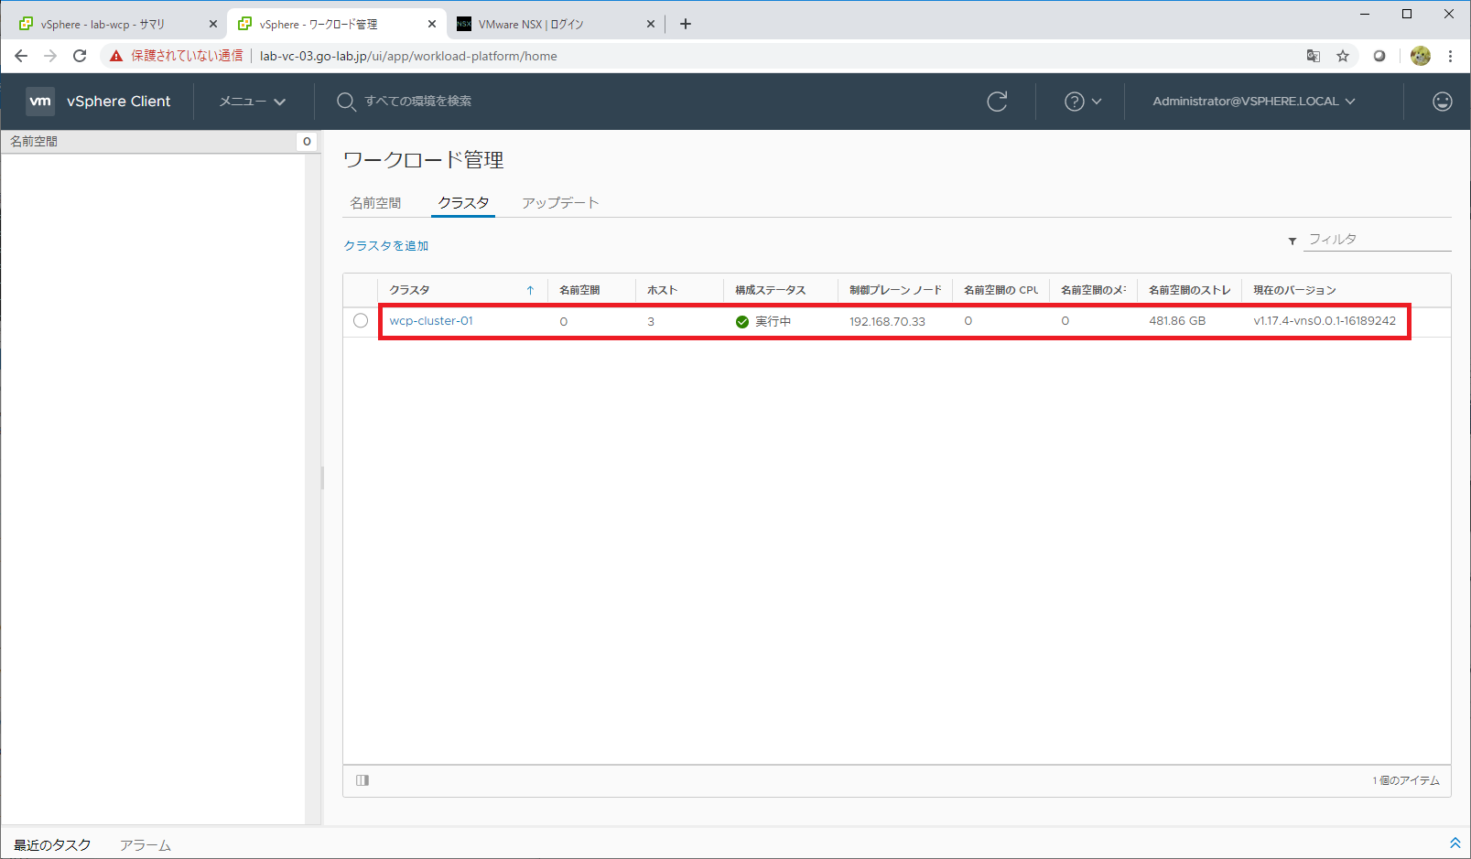The width and height of the screenshot is (1471, 859).
Task: Switch to the 名前空間 tab
Action: 375,203
